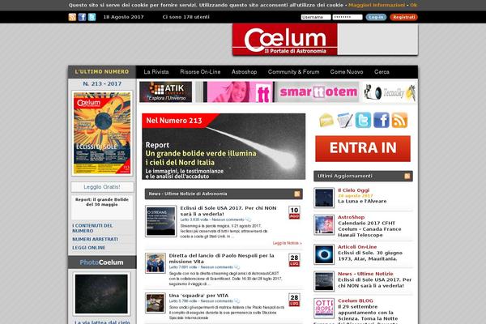The height and width of the screenshot is (324, 486).
Task: Open the large Twitter icon in sidebar
Action: pyautogui.click(x=363, y=120)
